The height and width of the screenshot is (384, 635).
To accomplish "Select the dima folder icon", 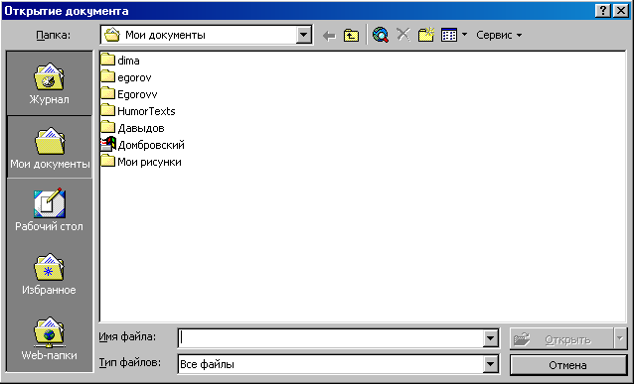I will click(x=107, y=60).
